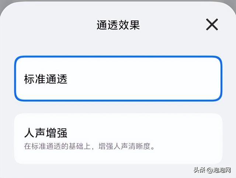Viewport: 236px width, 178px height.
Task: Select the 标准通透 option
Action: tap(118, 79)
